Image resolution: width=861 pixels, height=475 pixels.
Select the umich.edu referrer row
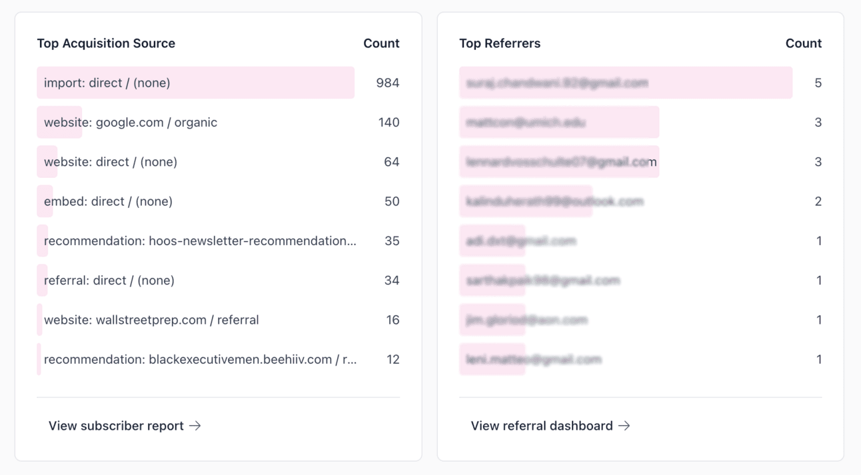tap(640, 122)
